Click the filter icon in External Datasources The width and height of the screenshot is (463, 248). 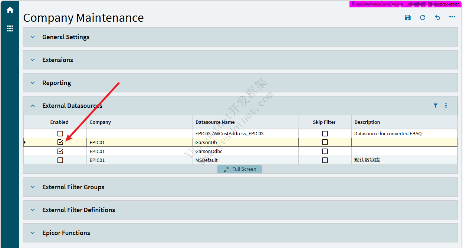436,106
